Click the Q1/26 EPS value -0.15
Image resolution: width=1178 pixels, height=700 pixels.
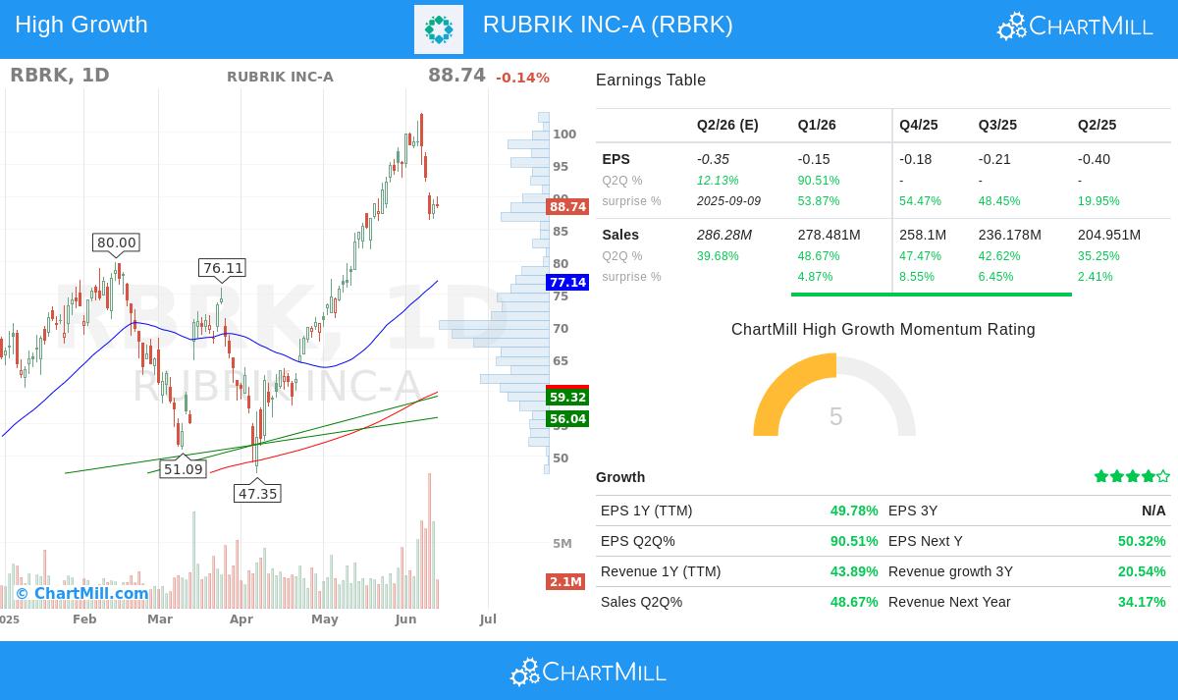click(814, 159)
